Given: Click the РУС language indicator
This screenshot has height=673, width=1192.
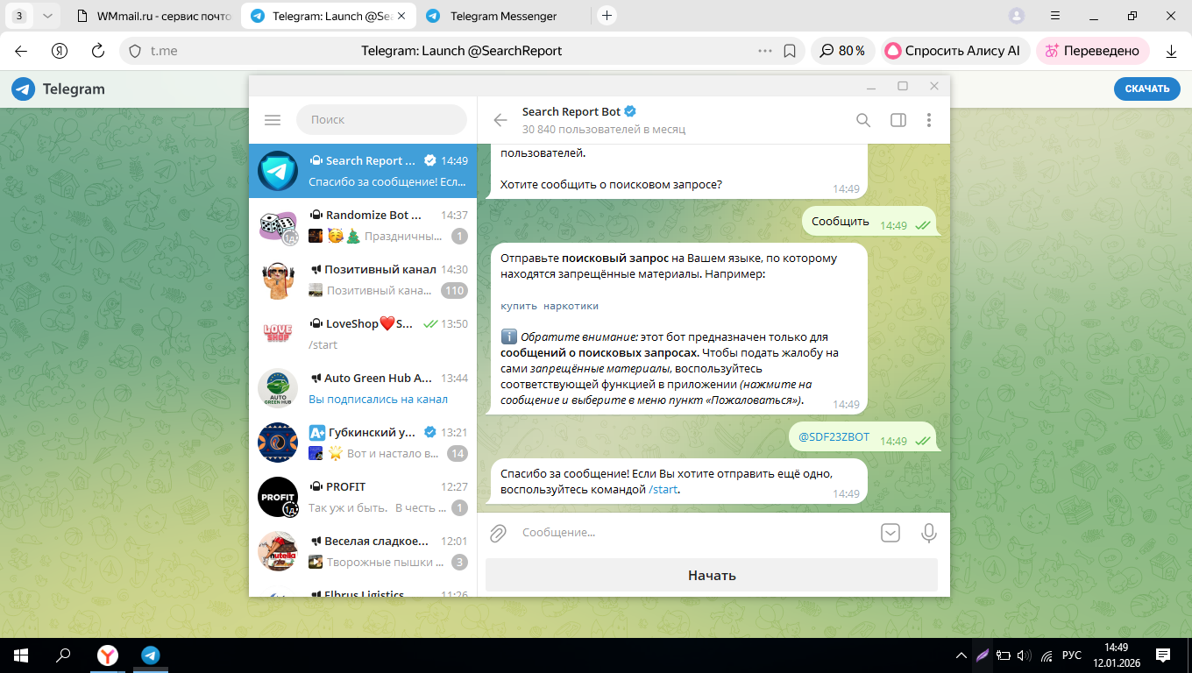Looking at the screenshot, I should pos(1072,655).
